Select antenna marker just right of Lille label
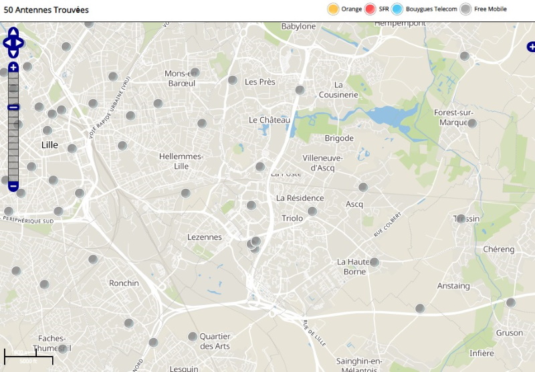This screenshot has height=372, width=535. pyautogui.click(x=72, y=149)
